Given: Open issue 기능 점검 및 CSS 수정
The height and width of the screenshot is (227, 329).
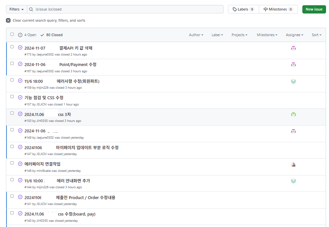Looking at the screenshot, I should coord(44,98).
